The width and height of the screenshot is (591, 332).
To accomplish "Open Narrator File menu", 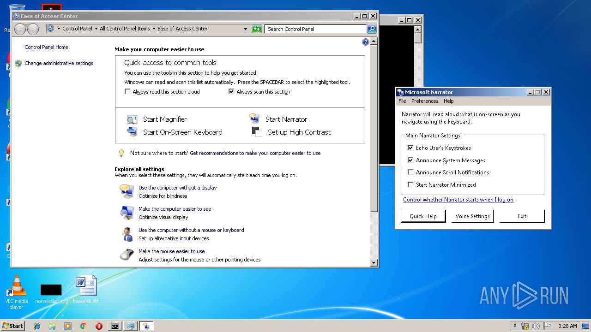I will coord(402,101).
